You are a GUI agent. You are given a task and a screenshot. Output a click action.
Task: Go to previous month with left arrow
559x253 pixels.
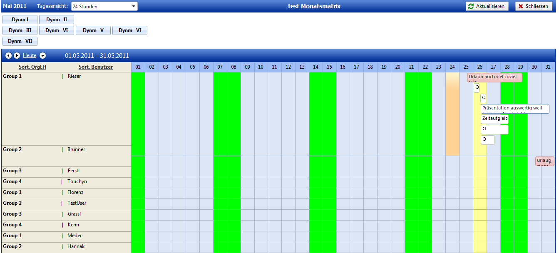(8, 55)
